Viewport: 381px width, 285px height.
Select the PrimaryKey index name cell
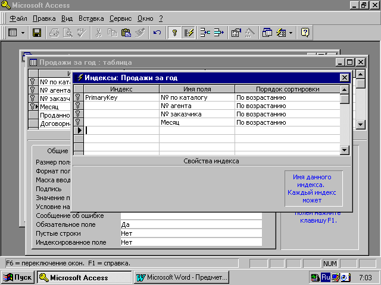coord(121,97)
